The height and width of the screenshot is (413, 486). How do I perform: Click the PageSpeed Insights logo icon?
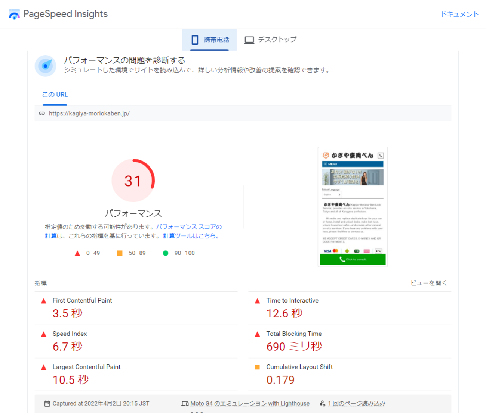point(14,14)
